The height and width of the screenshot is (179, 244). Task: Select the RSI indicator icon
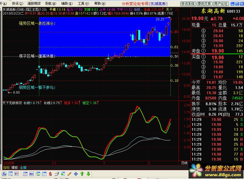tap(32, 174)
